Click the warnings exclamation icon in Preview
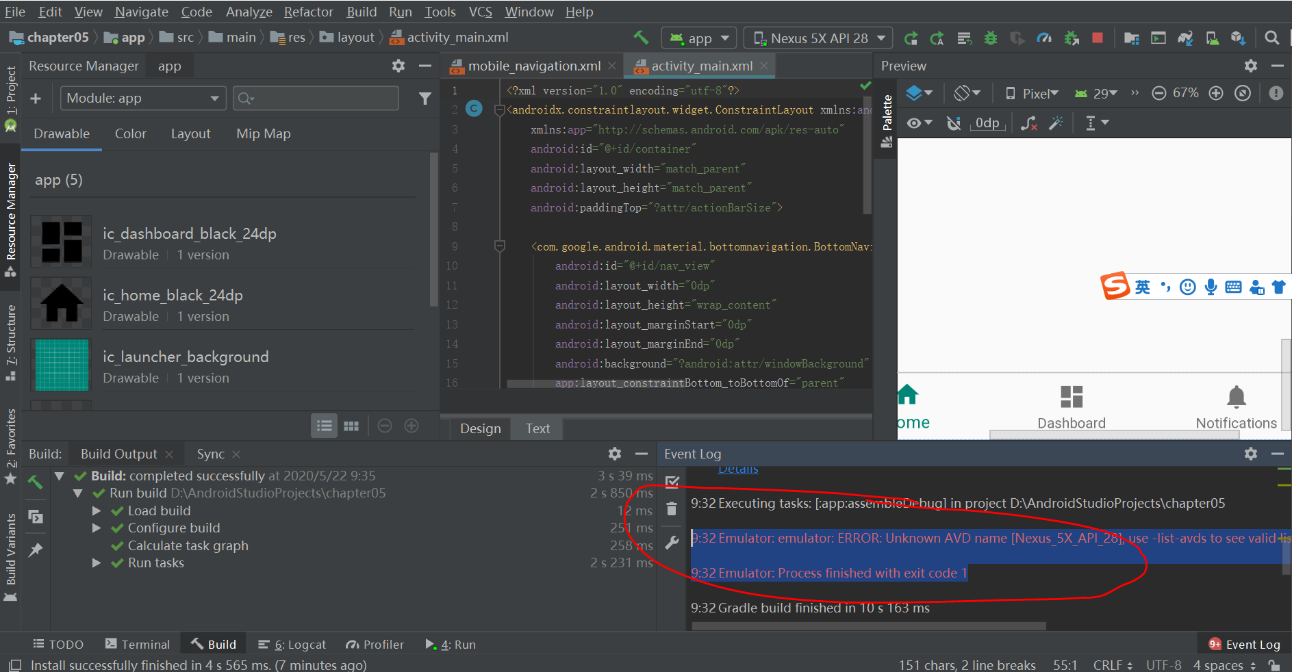 [1276, 93]
